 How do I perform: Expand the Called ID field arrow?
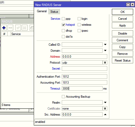point(105,45)
